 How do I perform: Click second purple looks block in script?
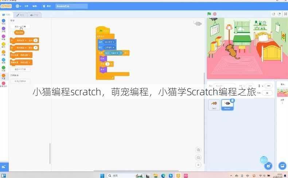tap(103, 69)
